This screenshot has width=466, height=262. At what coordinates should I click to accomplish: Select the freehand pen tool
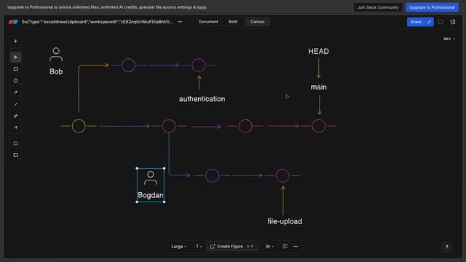[15, 116]
